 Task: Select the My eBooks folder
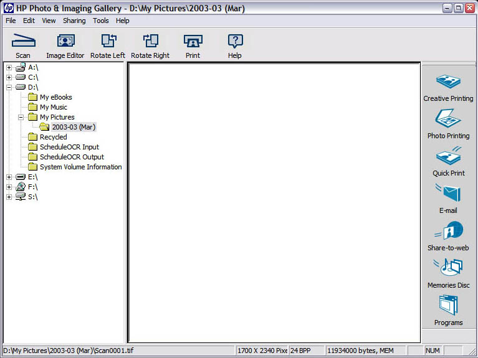tap(55, 97)
